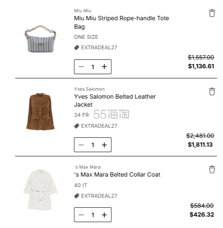Open the Yves Salomon Belted Leather Jacket title
The image size is (223, 228).
(115, 100)
